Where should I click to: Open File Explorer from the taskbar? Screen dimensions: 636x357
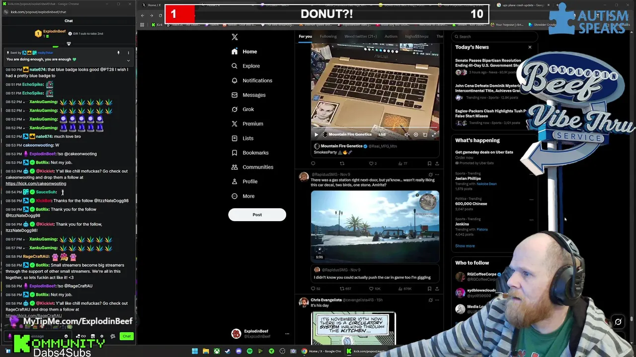click(x=206, y=352)
